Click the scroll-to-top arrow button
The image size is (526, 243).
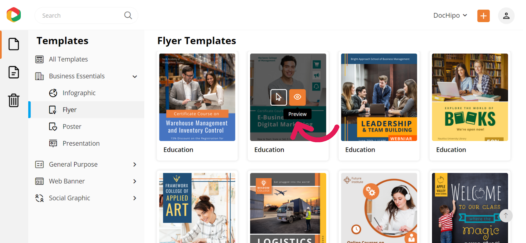[506, 215]
